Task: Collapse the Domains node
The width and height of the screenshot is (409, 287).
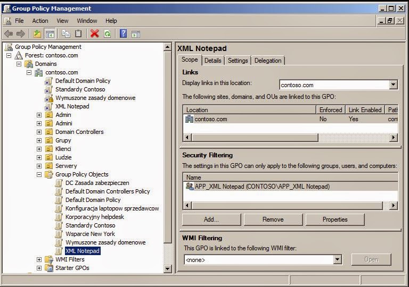Action: pyautogui.click(x=19, y=64)
